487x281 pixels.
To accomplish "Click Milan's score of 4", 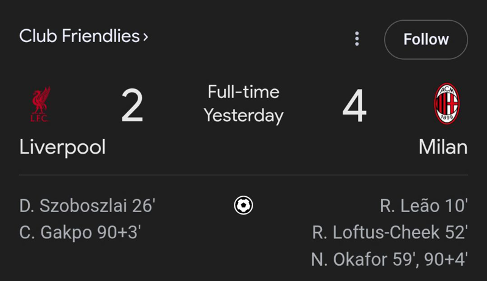I will tap(354, 106).
